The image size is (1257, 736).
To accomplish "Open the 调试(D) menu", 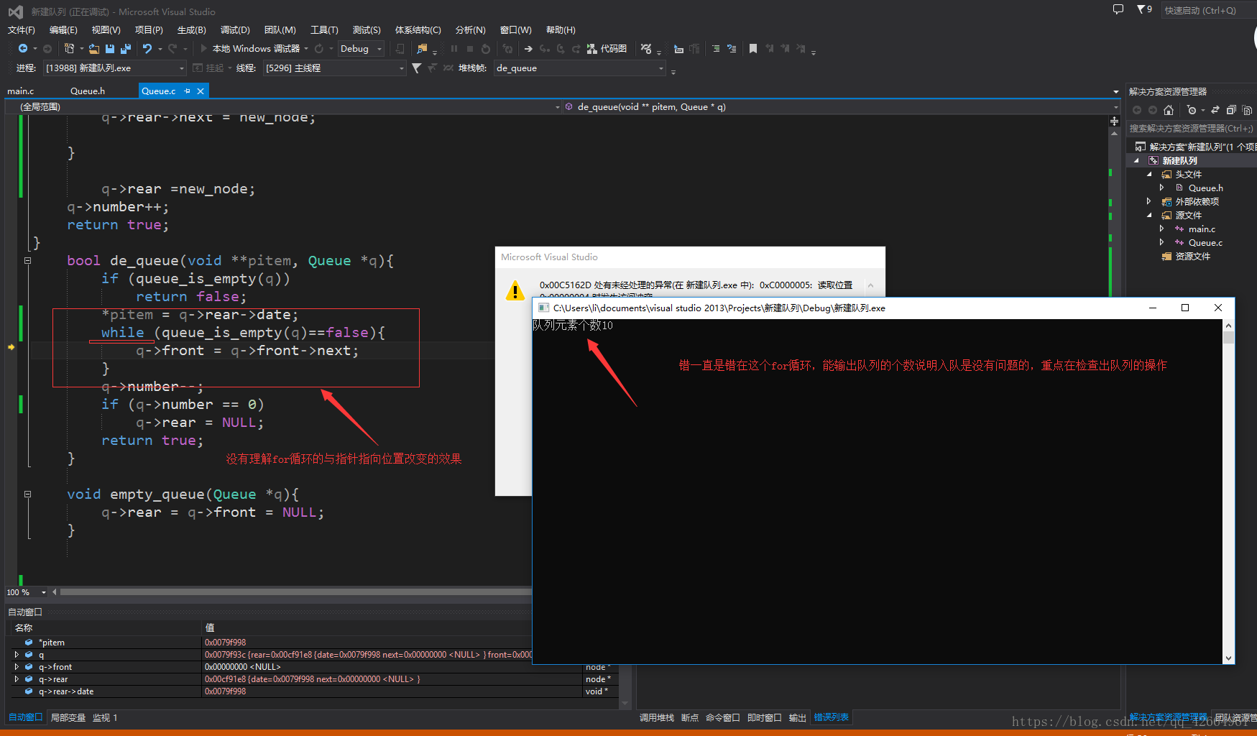I will point(235,29).
